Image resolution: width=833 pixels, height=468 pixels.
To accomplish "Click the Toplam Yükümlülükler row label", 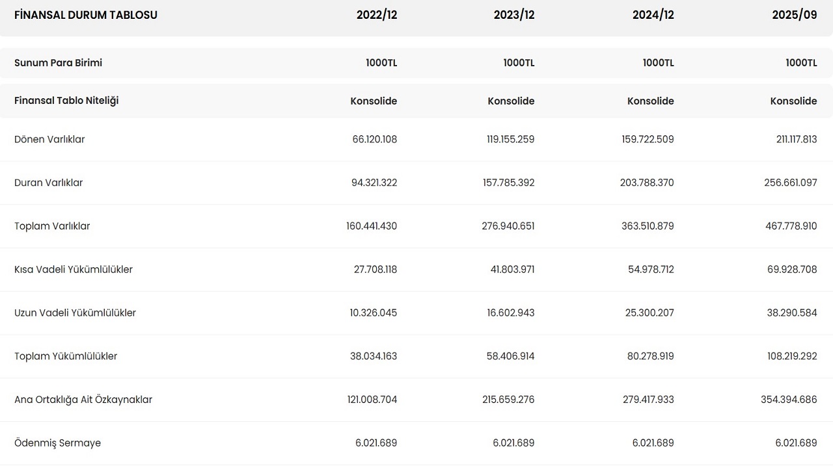I will (x=66, y=356).
